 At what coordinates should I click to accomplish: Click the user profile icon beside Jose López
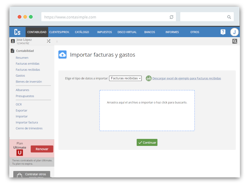13,41
